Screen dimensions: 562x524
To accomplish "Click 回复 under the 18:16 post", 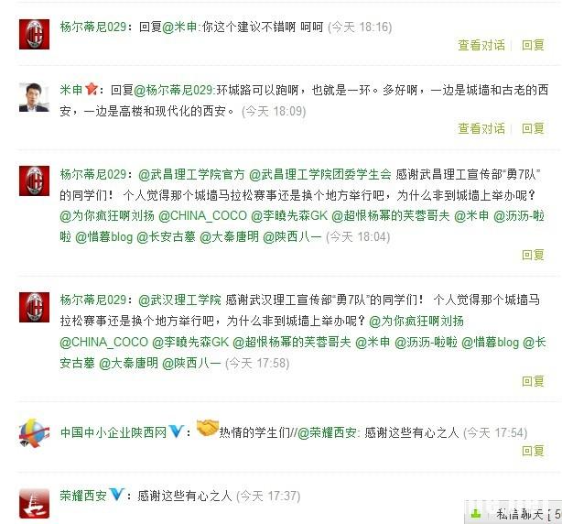I will point(533,45).
